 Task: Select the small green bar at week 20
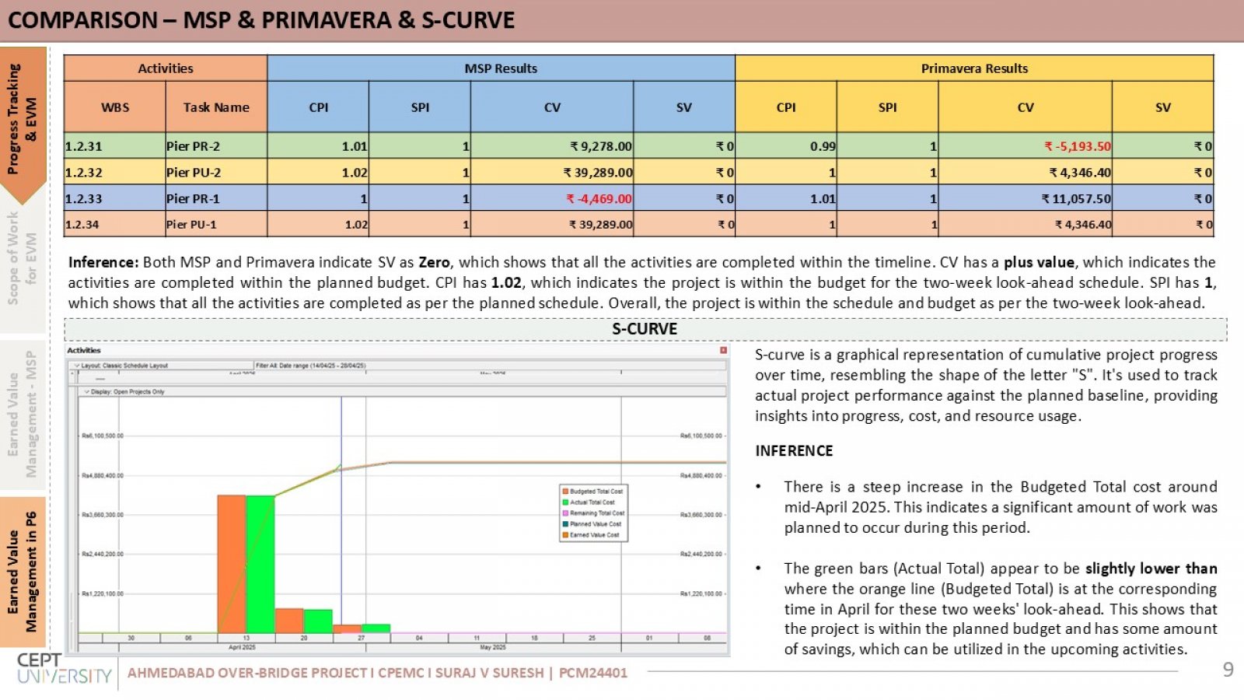pyautogui.click(x=318, y=621)
